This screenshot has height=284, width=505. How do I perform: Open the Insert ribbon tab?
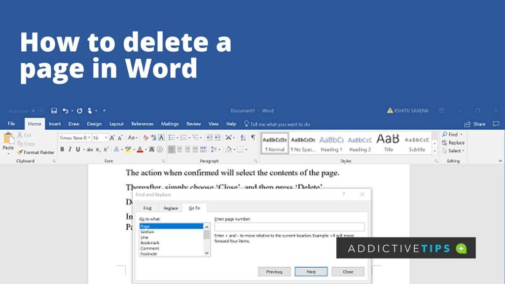click(54, 124)
